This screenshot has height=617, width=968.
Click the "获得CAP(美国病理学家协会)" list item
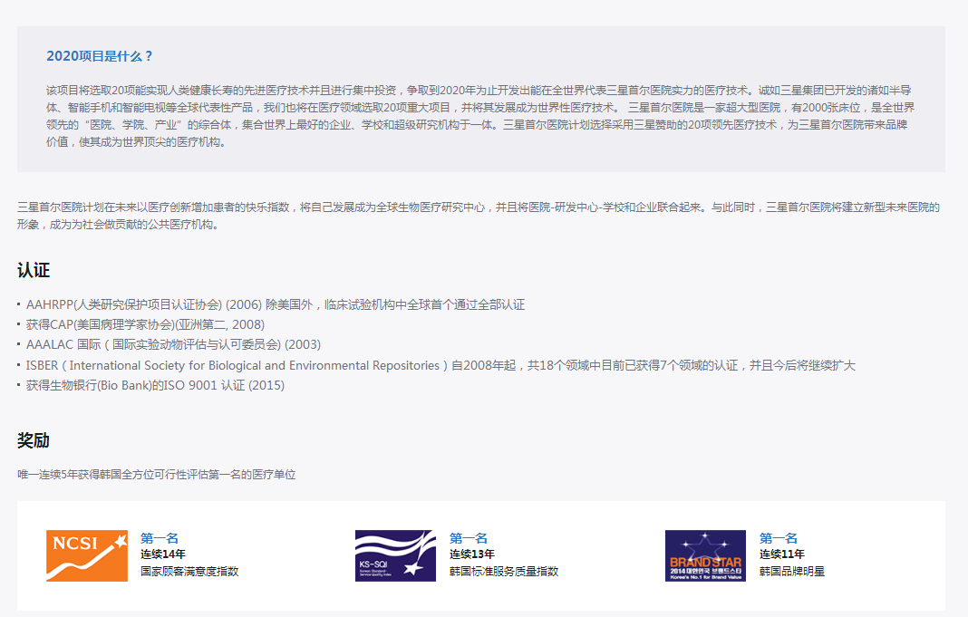(145, 324)
